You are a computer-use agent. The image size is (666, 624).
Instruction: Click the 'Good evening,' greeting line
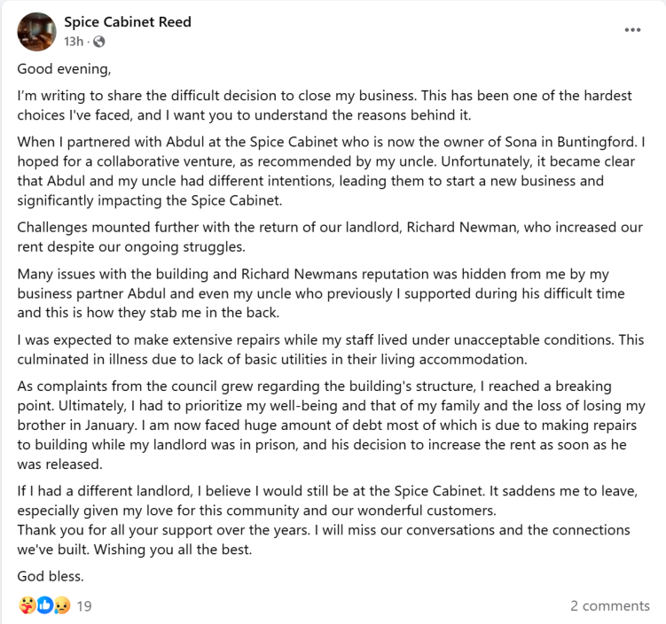pyautogui.click(x=64, y=69)
